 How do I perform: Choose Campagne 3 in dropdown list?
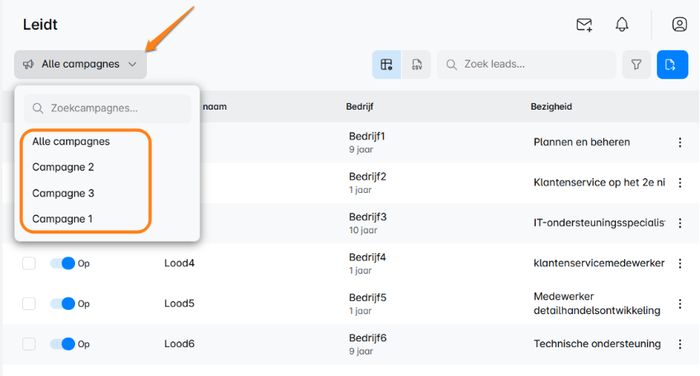(x=63, y=193)
